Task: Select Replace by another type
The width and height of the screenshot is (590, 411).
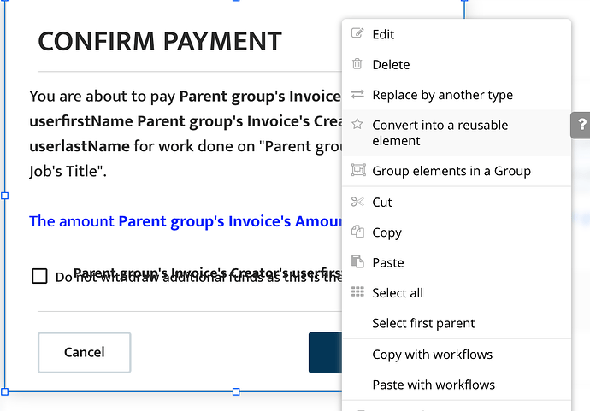Action: pos(457,95)
